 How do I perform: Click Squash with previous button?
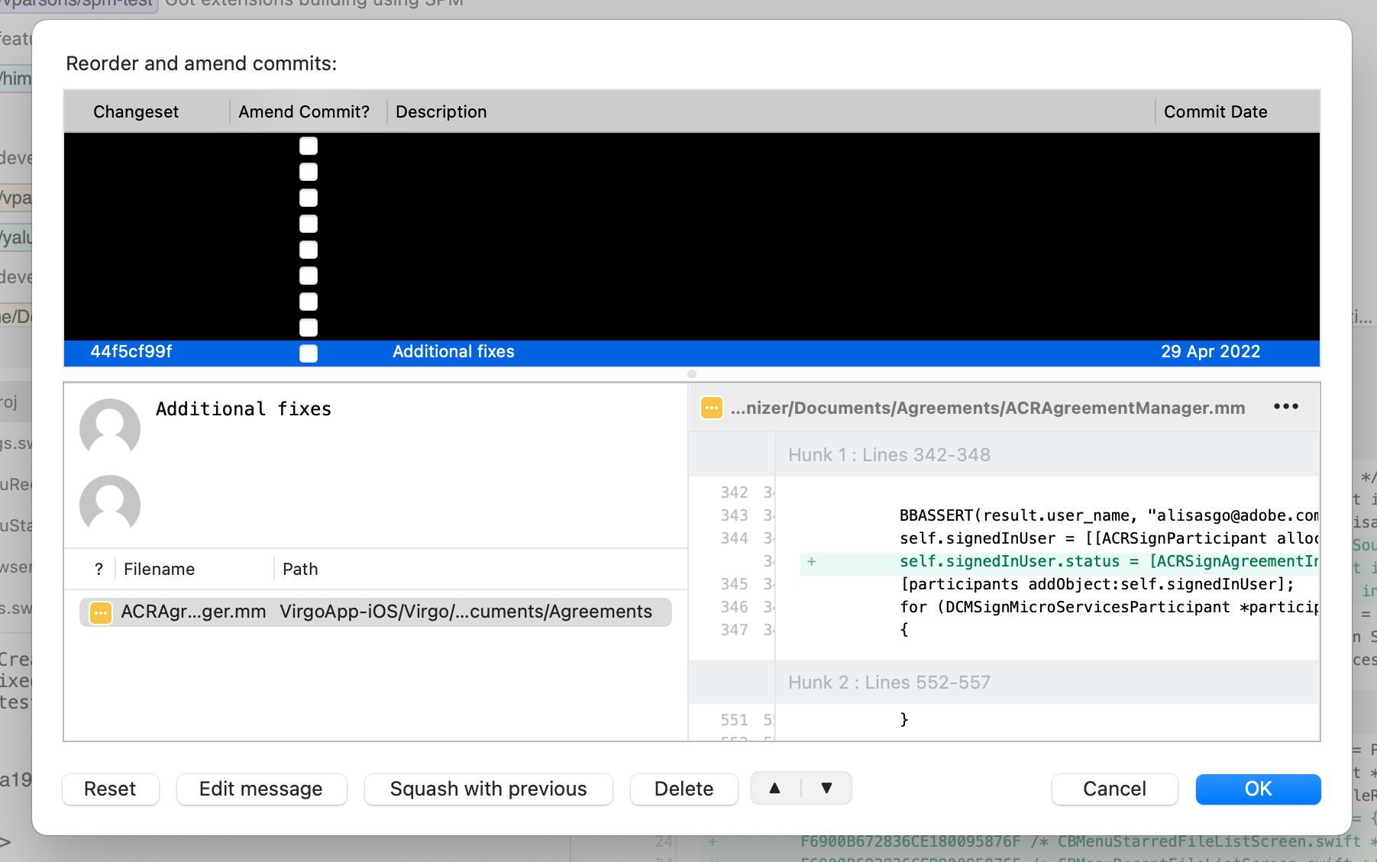(x=489, y=789)
